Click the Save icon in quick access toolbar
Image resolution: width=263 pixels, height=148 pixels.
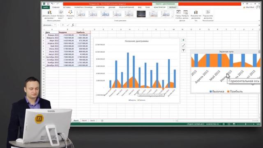click(x=48, y=4)
